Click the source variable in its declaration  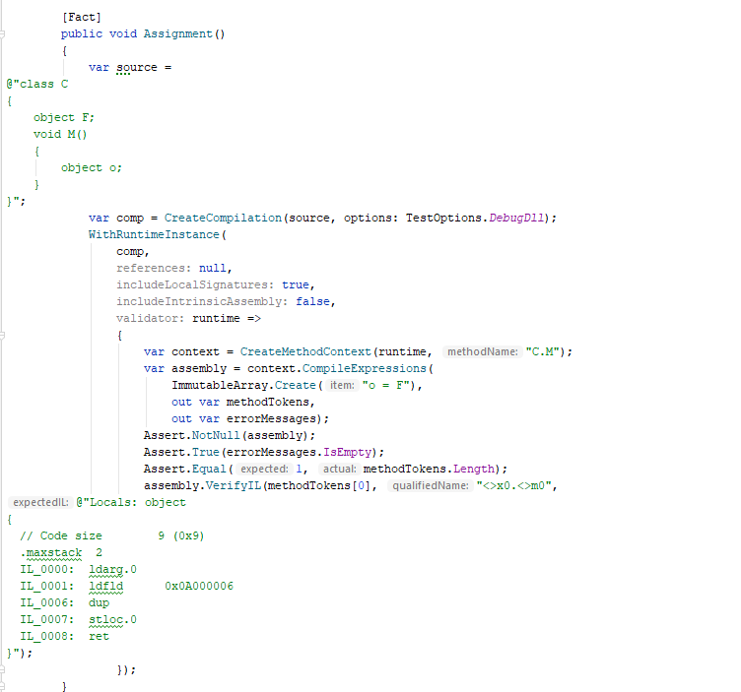click(x=137, y=68)
